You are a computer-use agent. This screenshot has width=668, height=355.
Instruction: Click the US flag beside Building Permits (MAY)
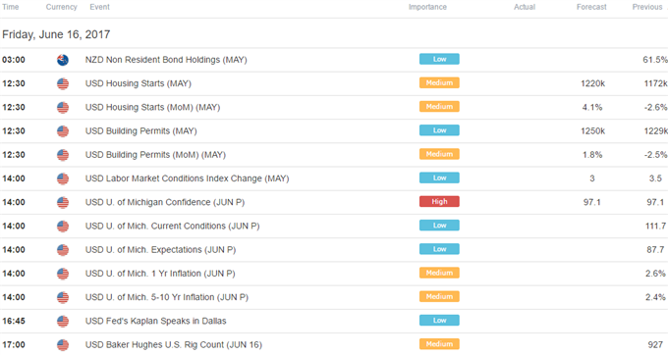coord(63,131)
